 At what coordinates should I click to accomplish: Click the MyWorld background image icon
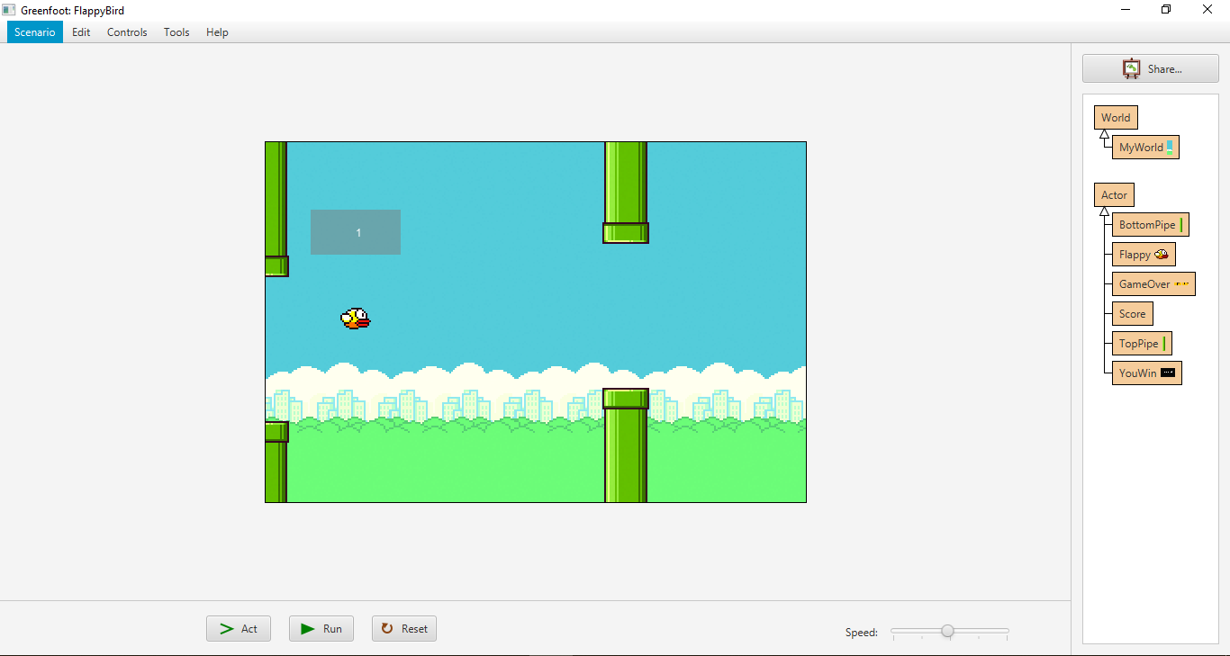tap(1171, 147)
